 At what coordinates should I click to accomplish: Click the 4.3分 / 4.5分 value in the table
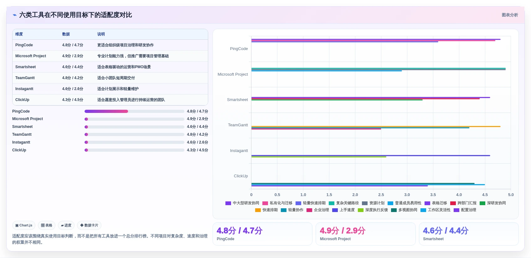point(73,100)
